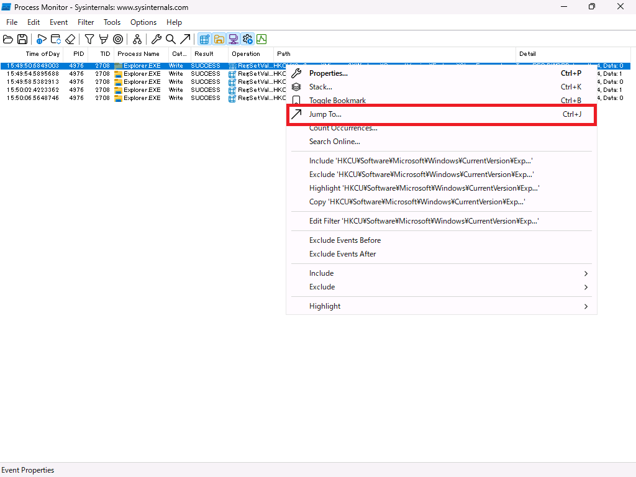Click the Cat... column header
The width and height of the screenshot is (636, 477).
179,54
